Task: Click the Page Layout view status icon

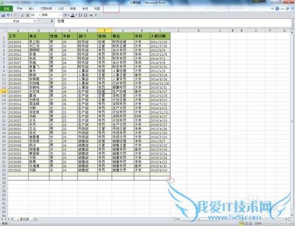Action: pyautogui.click(x=245, y=223)
